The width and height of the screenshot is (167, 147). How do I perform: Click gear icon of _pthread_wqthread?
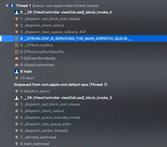[17, 137]
